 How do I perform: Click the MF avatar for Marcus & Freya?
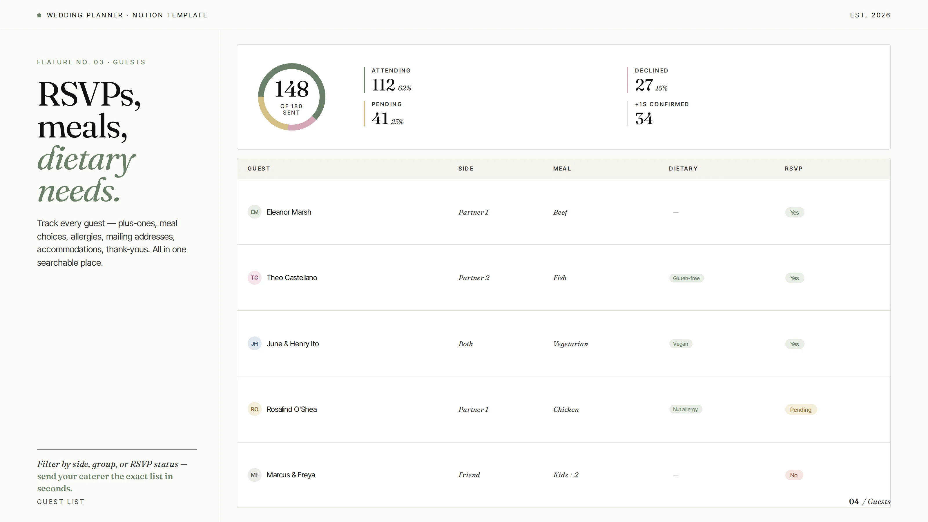tap(254, 475)
